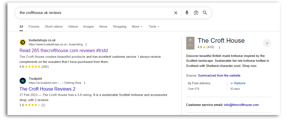Clear the search box with X icon
The width and height of the screenshot is (286, 121).
pyautogui.click(x=176, y=13)
